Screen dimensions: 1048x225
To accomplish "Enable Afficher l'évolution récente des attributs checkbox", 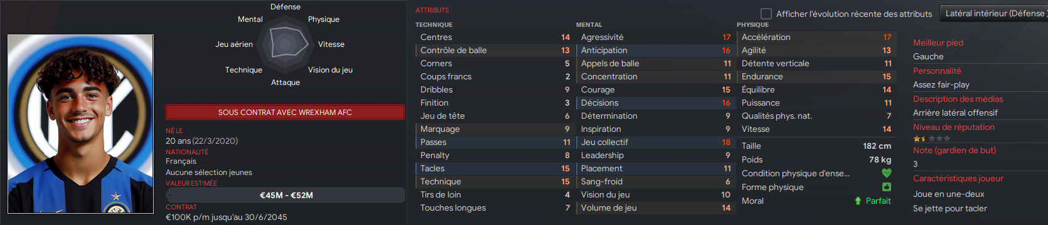I will point(766,13).
